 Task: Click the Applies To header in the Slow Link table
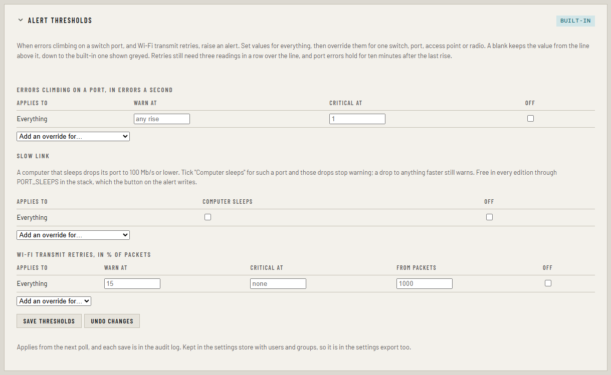click(32, 202)
